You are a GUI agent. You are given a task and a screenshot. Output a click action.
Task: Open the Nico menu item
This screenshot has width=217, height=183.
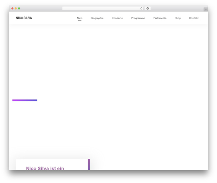pyautogui.click(x=79, y=18)
